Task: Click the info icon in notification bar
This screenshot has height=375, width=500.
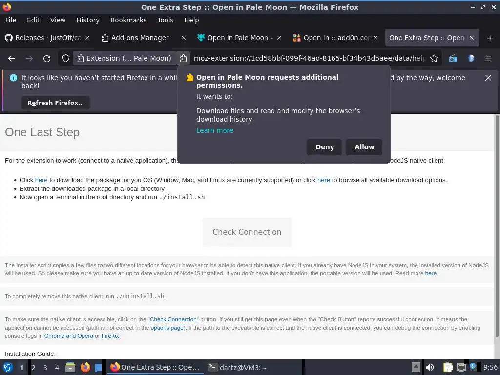Action: 13,78
